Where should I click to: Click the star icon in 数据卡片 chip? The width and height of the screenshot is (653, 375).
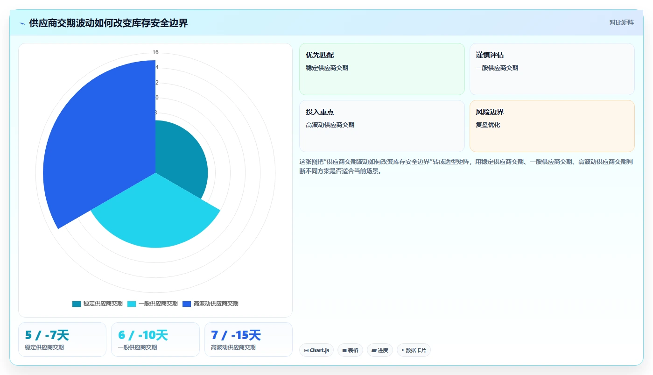tap(402, 350)
